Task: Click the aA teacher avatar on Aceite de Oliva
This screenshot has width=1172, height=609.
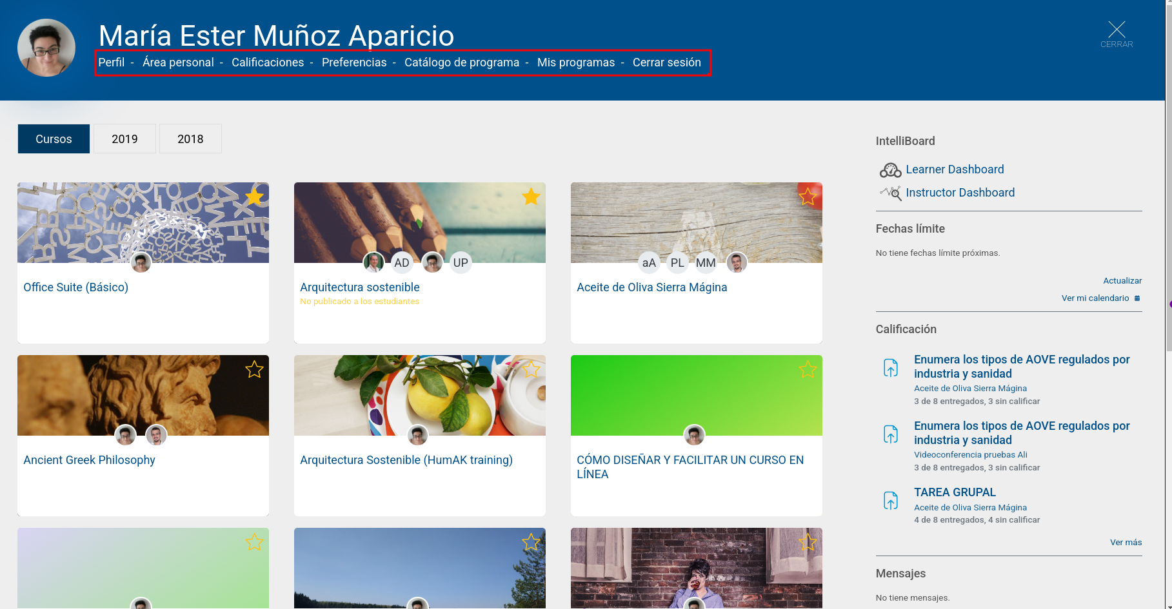Action: click(649, 263)
